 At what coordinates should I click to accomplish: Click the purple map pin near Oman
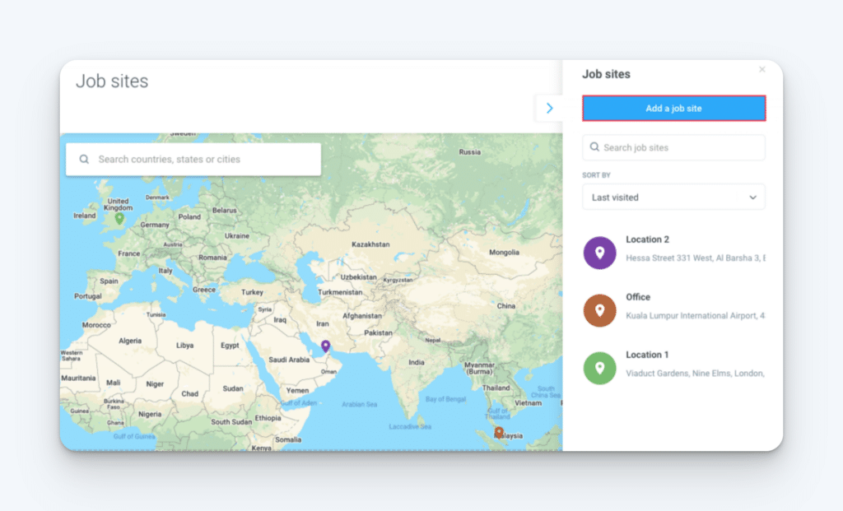click(x=326, y=346)
